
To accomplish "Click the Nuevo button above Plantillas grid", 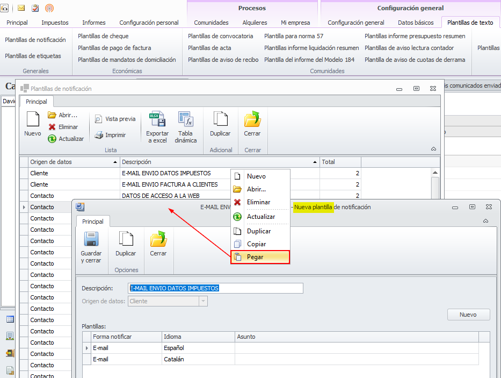I will coord(468,315).
